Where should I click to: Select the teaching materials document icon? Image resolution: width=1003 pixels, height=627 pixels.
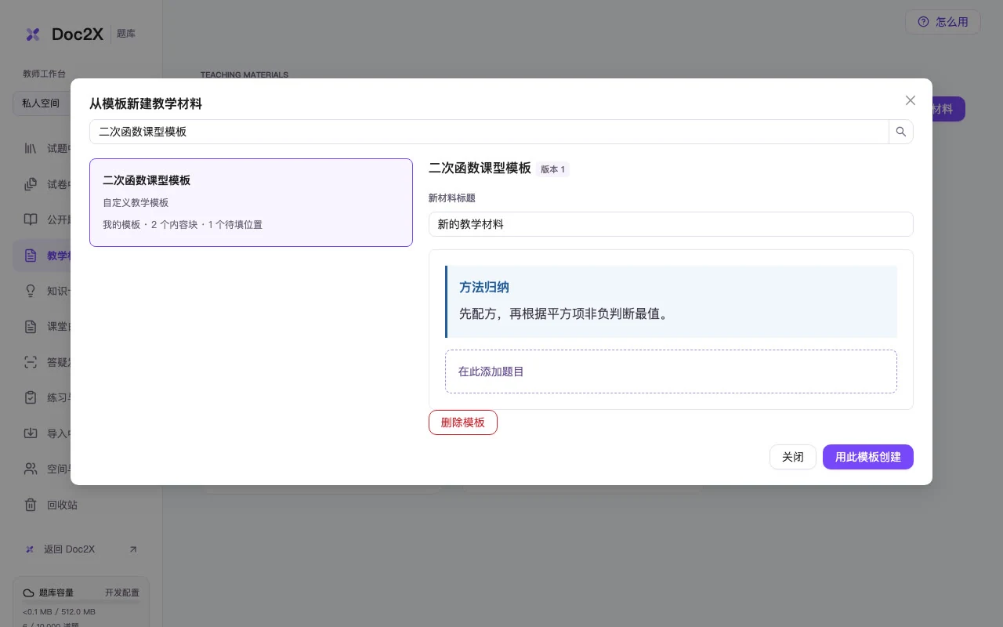click(31, 256)
